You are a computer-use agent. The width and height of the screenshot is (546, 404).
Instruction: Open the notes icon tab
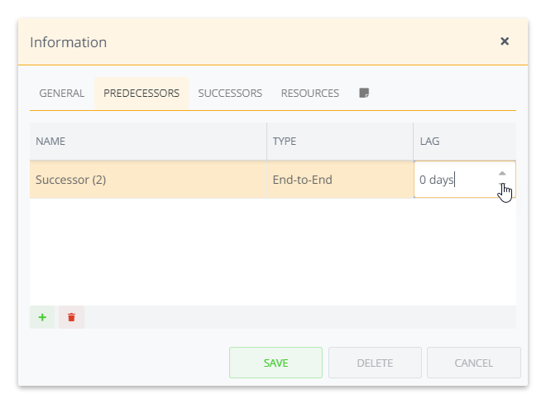pyautogui.click(x=364, y=94)
